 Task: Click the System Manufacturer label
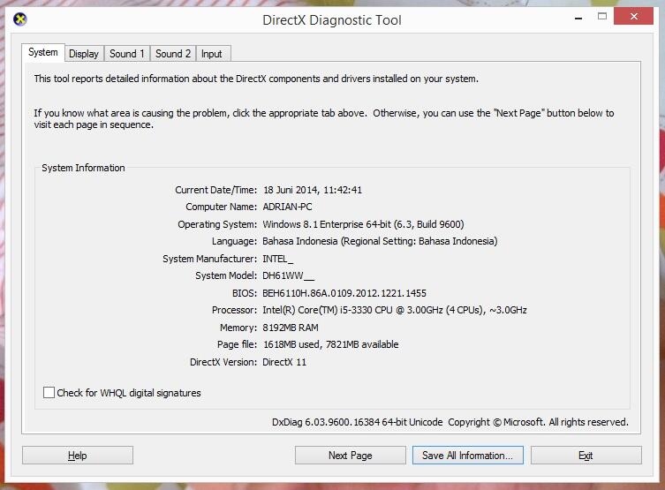[x=209, y=259]
